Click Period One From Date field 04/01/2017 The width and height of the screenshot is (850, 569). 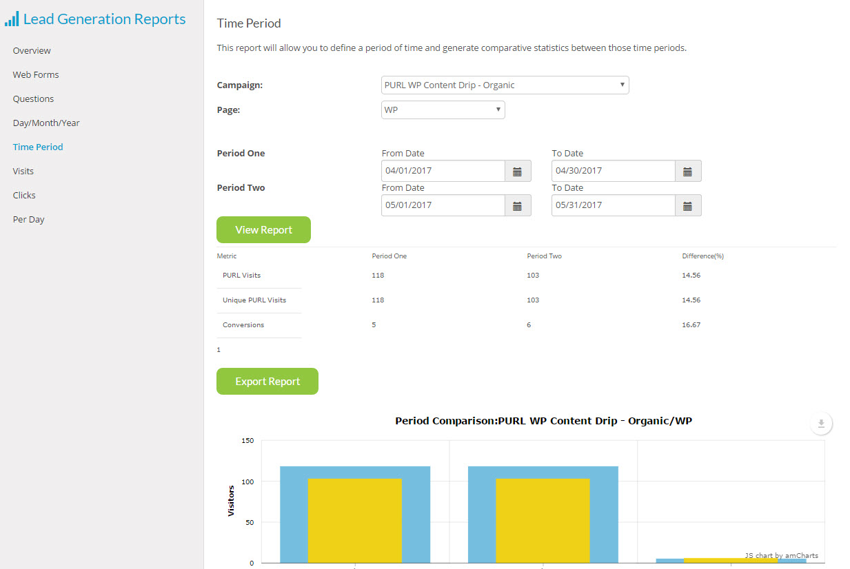tap(443, 171)
